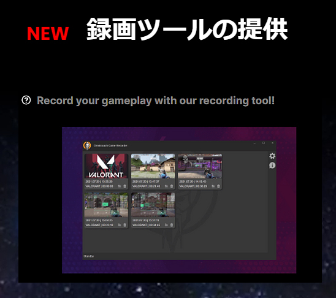Open folder for the 00:34:45 recording
This screenshot has width=336, height=298.
point(166,225)
